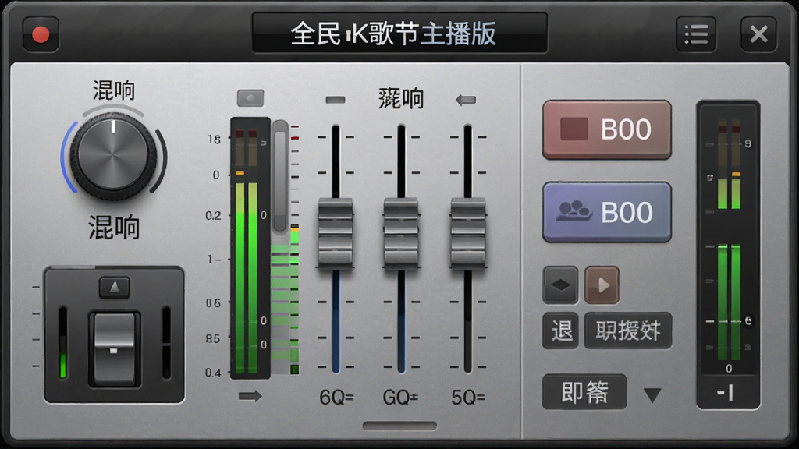Toggle the large rocker switch
This screenshot has height=449, width=799.
coord(114,349)
